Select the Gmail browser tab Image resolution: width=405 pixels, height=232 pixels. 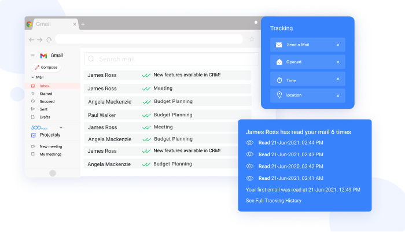pos(56,24)
